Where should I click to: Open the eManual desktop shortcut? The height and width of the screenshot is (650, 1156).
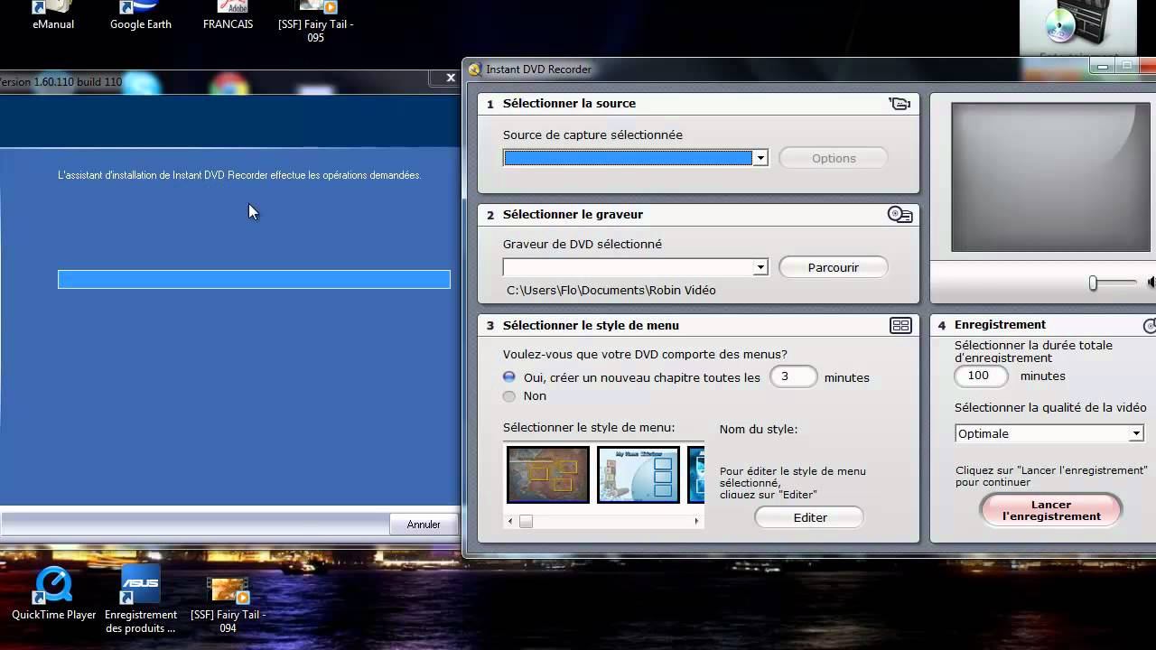53,15
